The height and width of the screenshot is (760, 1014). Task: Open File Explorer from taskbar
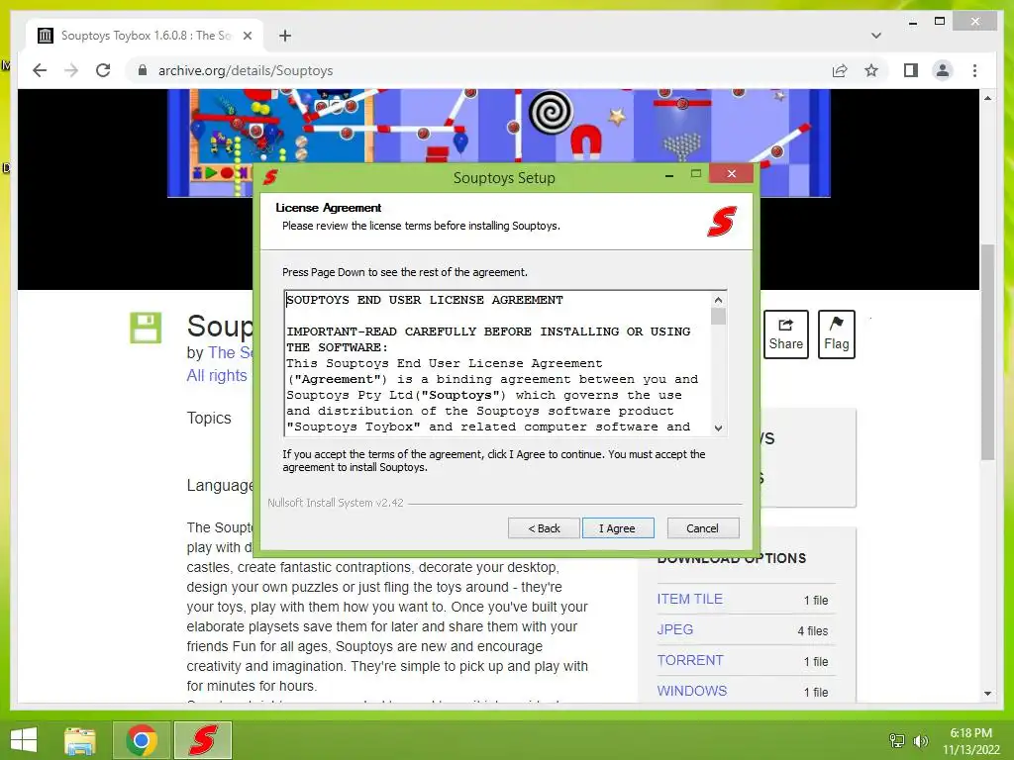79,740
